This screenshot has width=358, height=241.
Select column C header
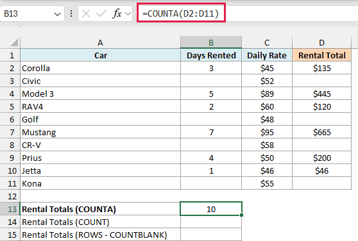[267, 42]
